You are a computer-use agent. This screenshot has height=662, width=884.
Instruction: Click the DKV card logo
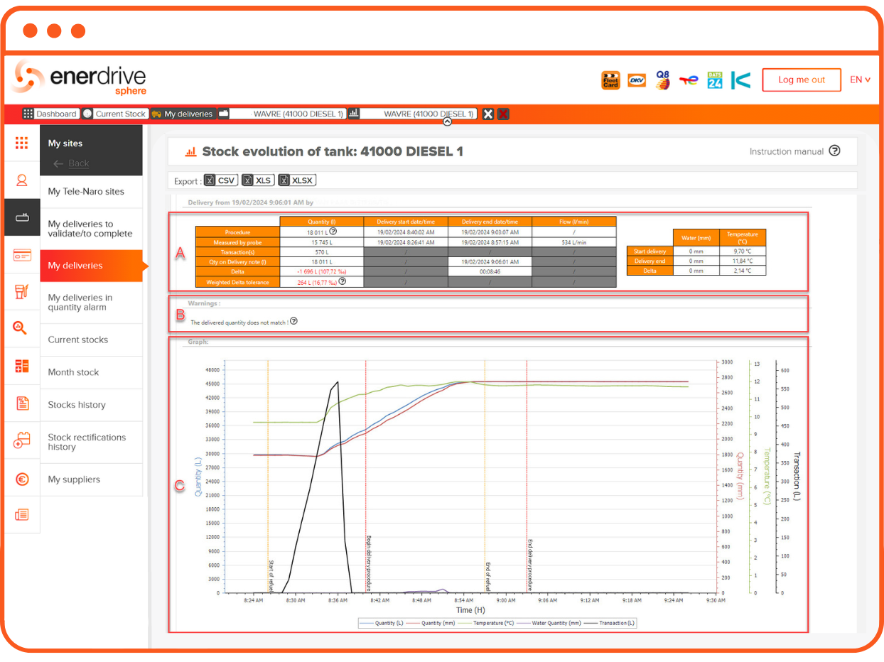coord(637,80)
